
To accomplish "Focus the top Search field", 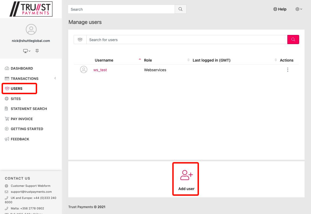I will point(121,9).
